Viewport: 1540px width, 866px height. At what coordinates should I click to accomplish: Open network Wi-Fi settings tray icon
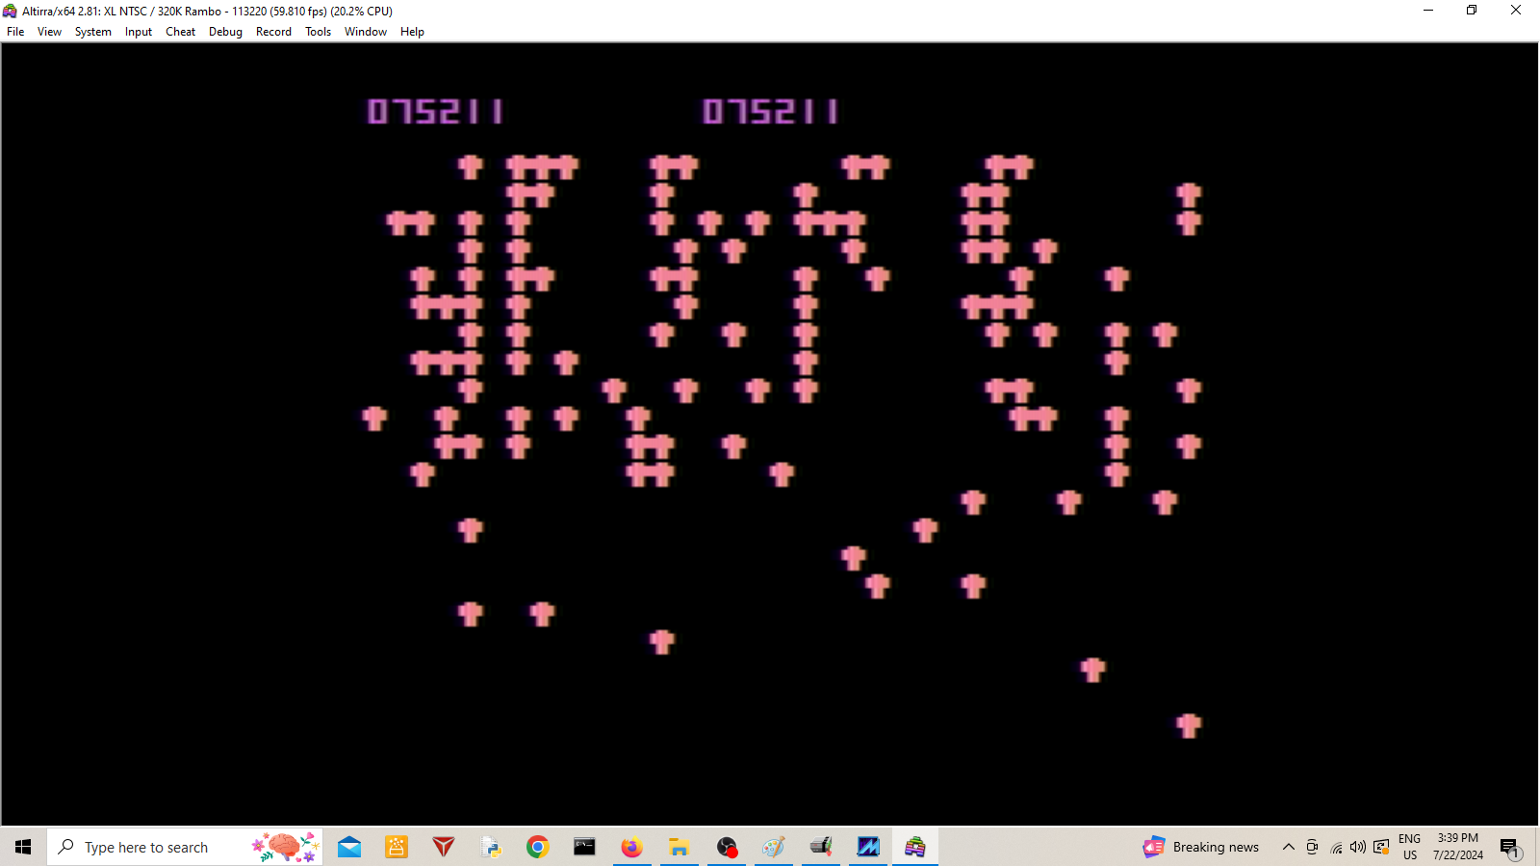point(1336,847)
